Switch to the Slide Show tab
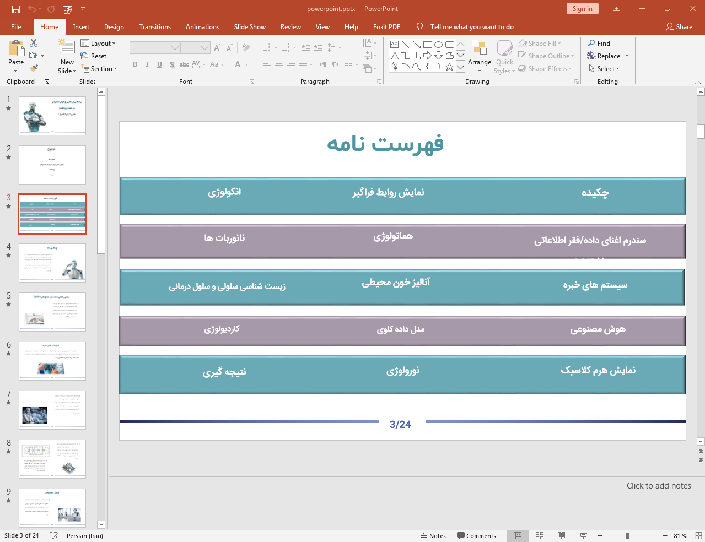This screenshot has height=542, width=705. pos(249,27)
